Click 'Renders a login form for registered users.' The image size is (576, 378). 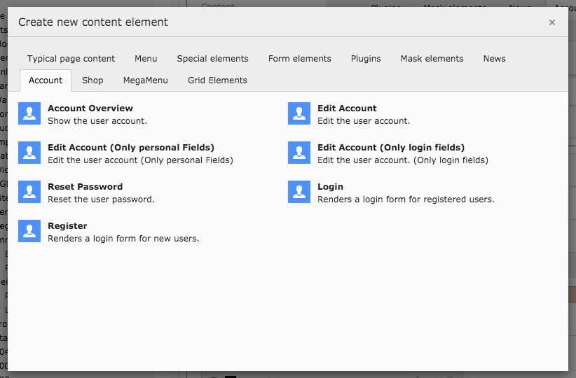coord(406,199)
